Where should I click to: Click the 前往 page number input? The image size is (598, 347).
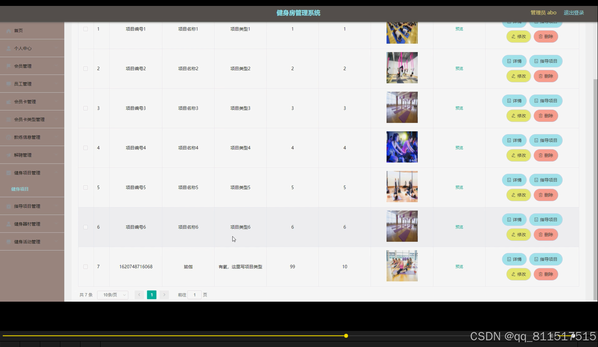pos(194,295)
